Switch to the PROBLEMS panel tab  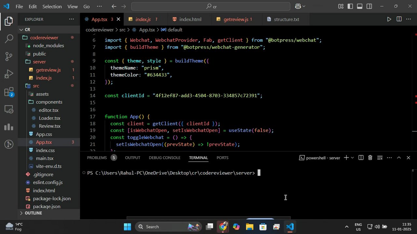(97, 158)
